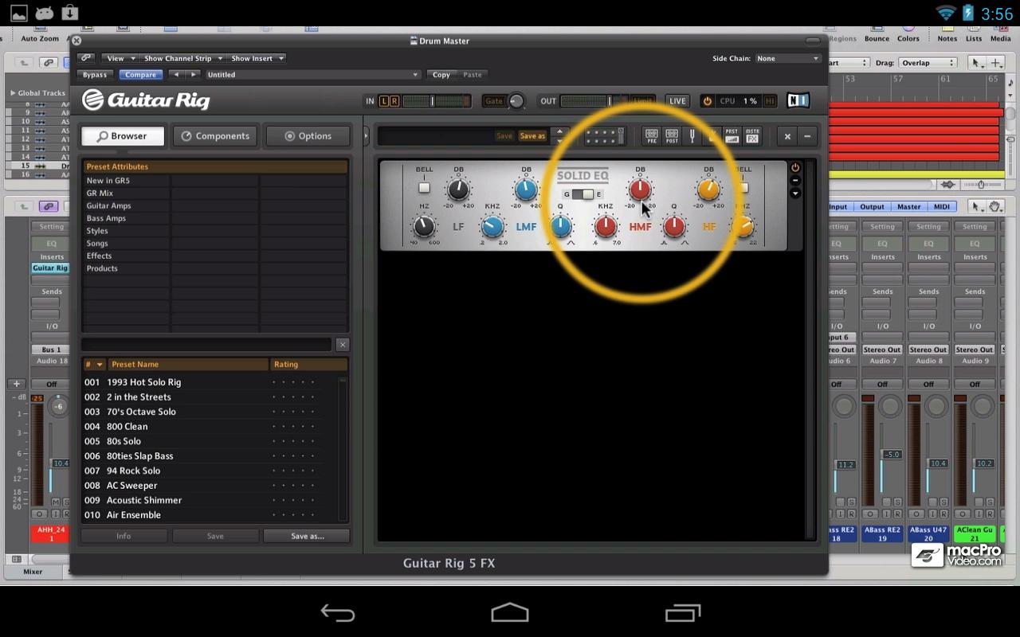This screenshot has width=1020, height=637.
Task: Select preset 001 1993 Hot Solo Rig
Action: pos(210,382)
